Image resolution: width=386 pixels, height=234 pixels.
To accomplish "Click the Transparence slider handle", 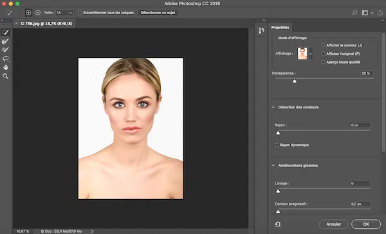I will [x=295, y=81].
